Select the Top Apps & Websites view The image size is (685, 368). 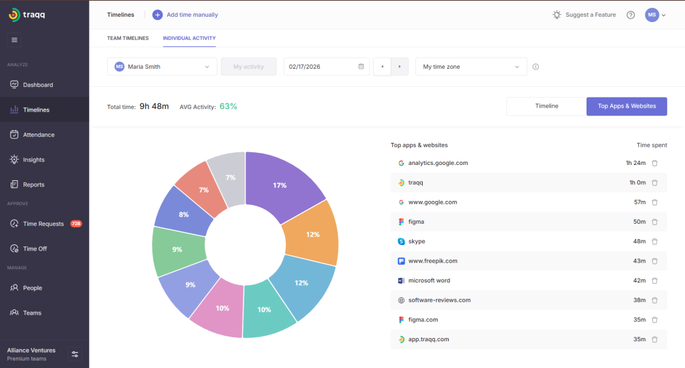pos(627,106)
